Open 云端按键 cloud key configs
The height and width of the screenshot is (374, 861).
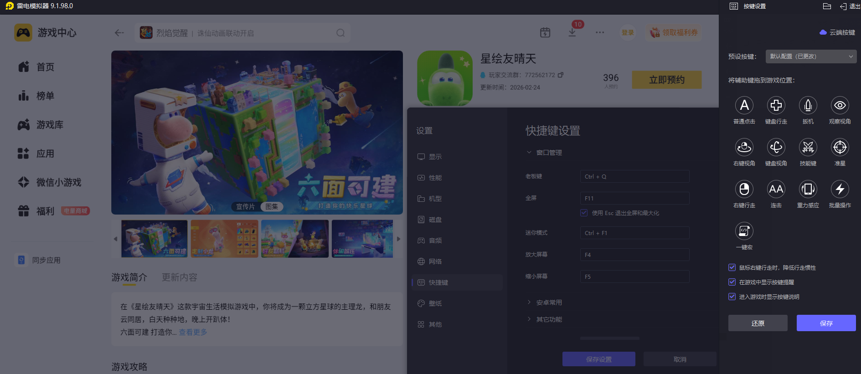coord(837,32)
